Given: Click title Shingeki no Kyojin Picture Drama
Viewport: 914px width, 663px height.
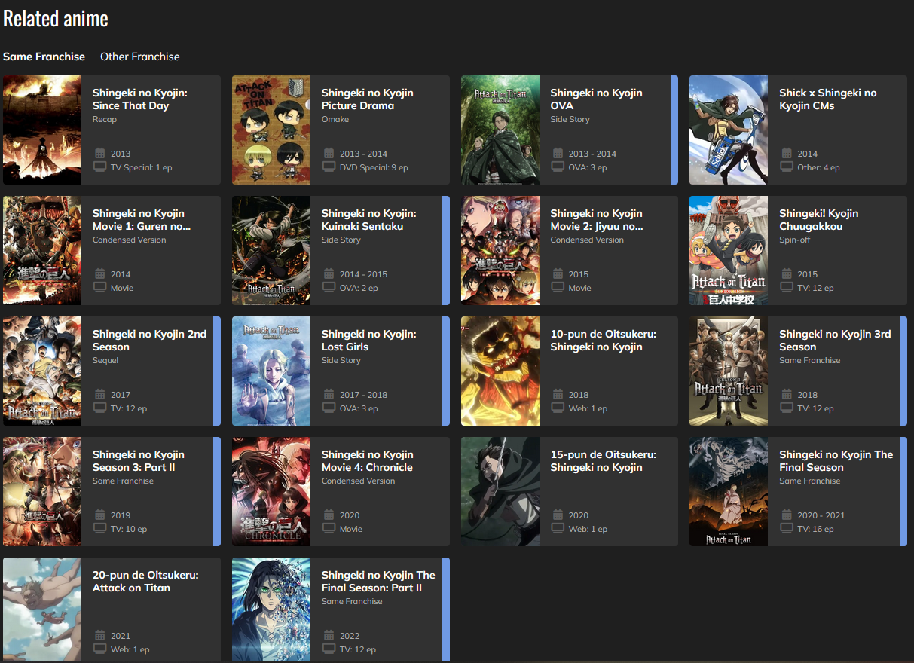Looking at the screenshot, I should [368, 99].
